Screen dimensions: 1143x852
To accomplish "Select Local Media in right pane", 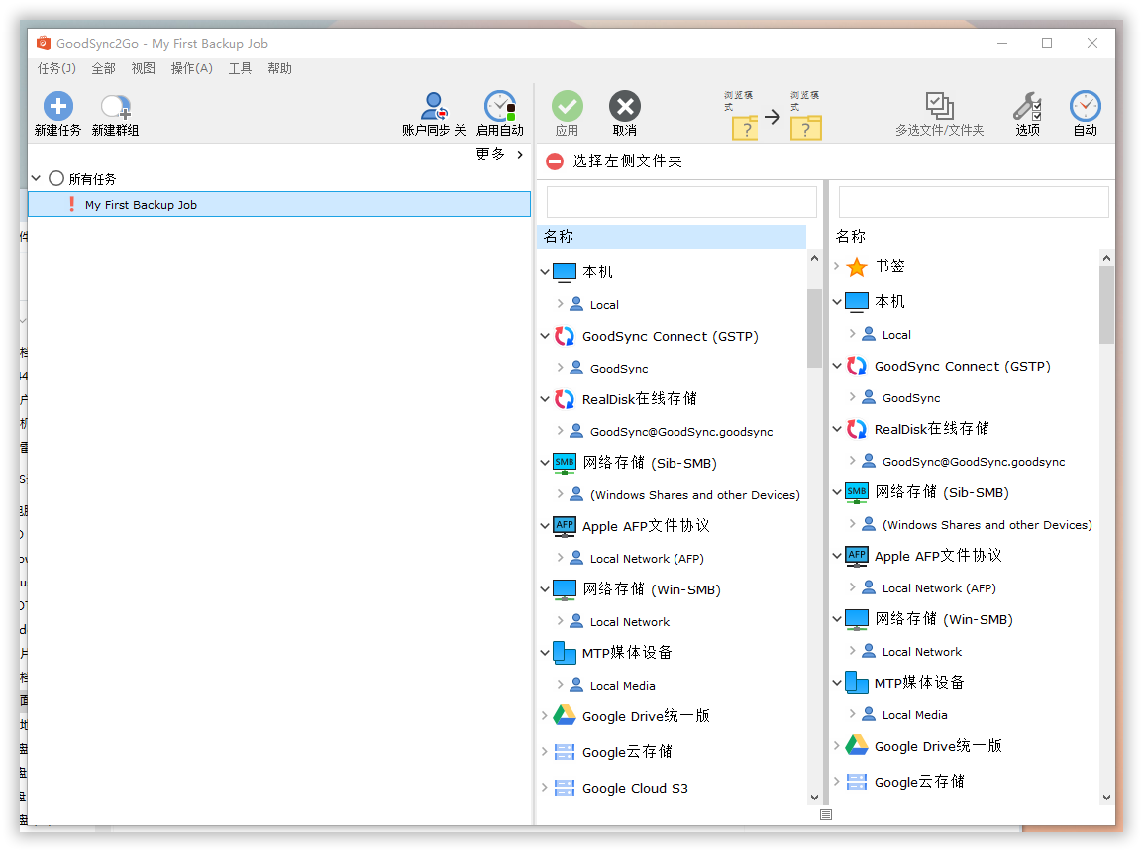I will (915, 715).
